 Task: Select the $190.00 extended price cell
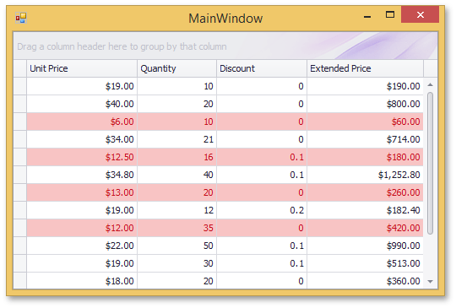pos(365,86)
